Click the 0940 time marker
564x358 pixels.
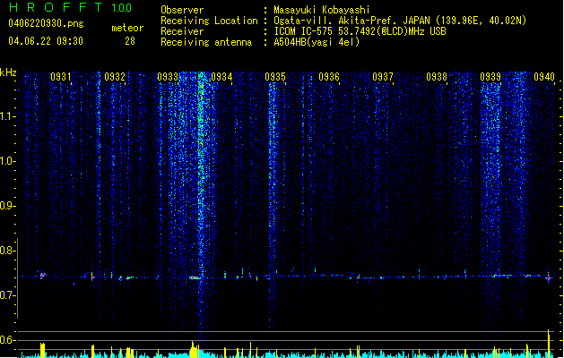(x=544, y=76)
